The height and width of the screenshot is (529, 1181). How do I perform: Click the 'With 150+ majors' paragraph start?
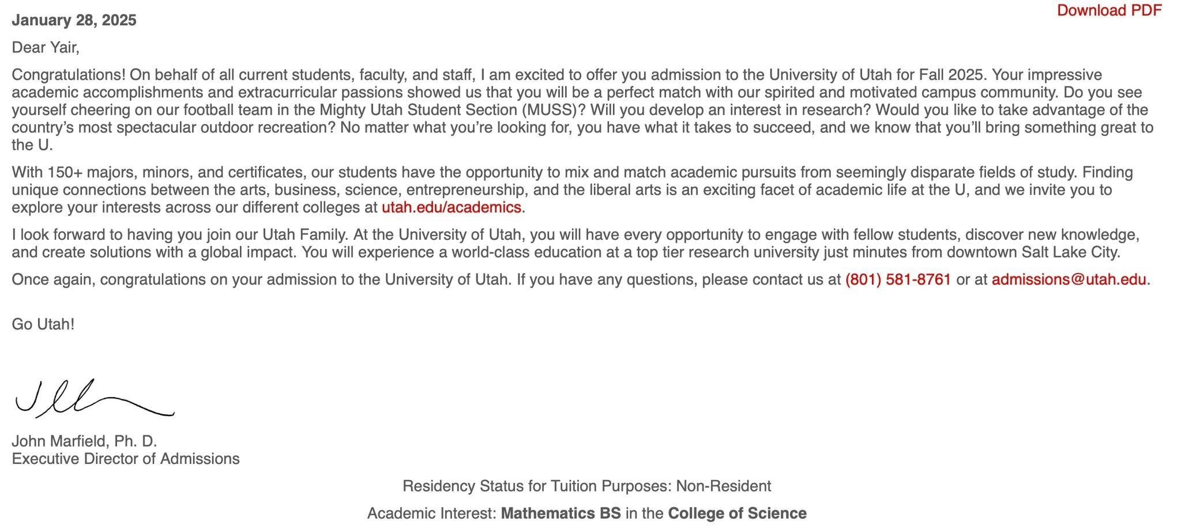point(75,172)
